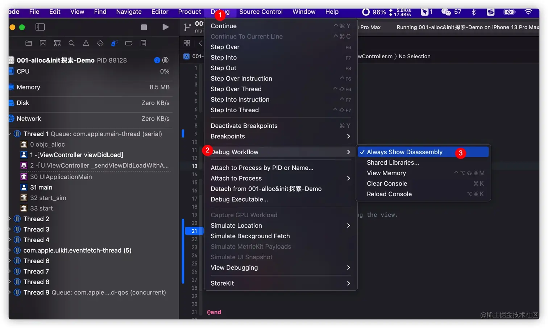Choose View Memory in submenu

point(423,173)
